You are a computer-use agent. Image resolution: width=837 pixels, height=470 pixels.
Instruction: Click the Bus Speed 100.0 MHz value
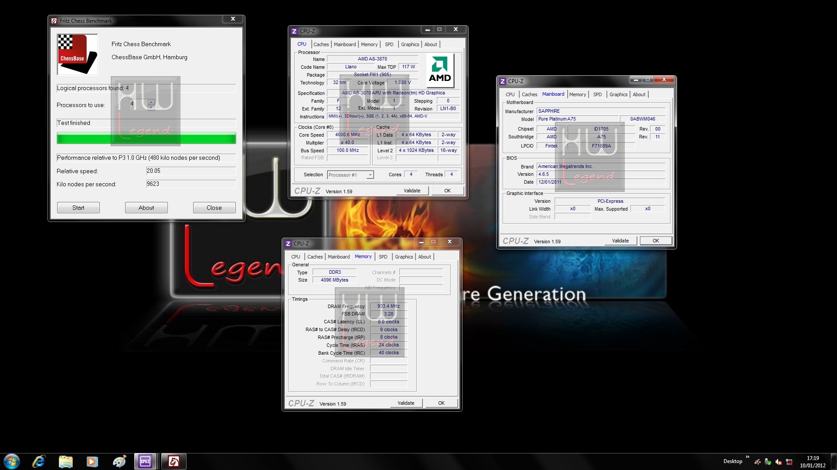[x=348, y=151]
